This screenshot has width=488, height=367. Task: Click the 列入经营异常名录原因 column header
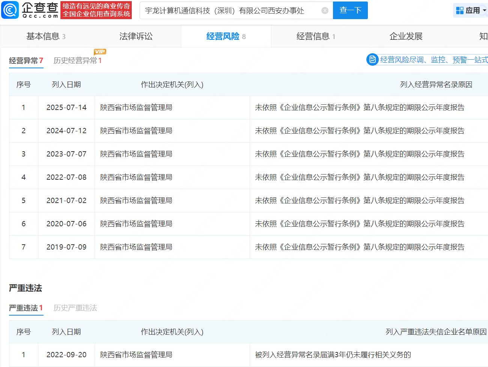click(x=436, y=85)
